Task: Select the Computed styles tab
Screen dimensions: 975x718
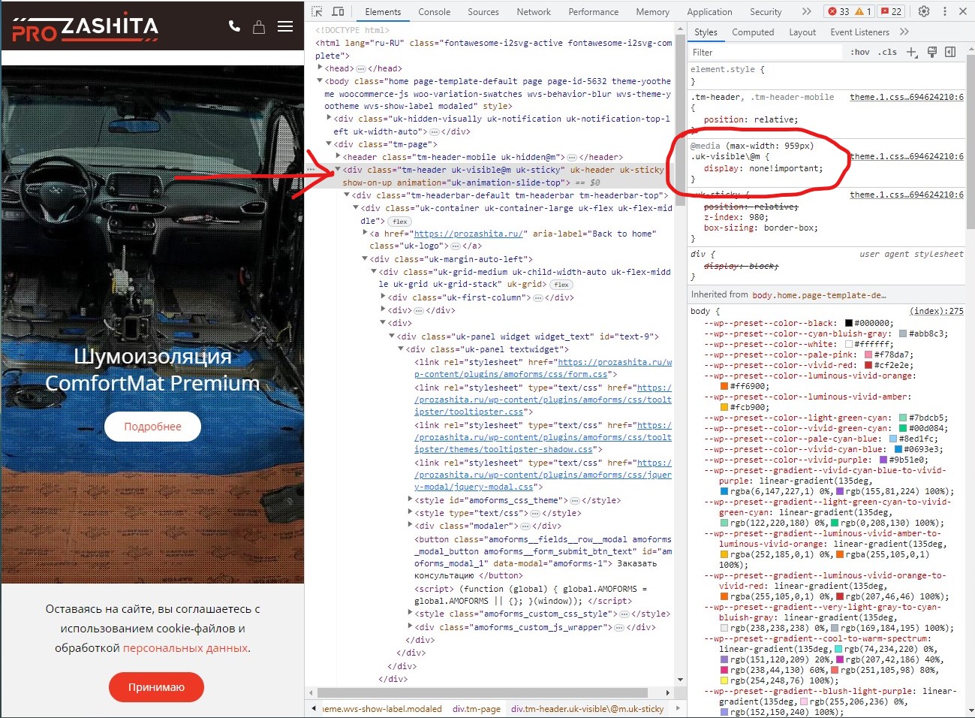Action: pos(752,32)
